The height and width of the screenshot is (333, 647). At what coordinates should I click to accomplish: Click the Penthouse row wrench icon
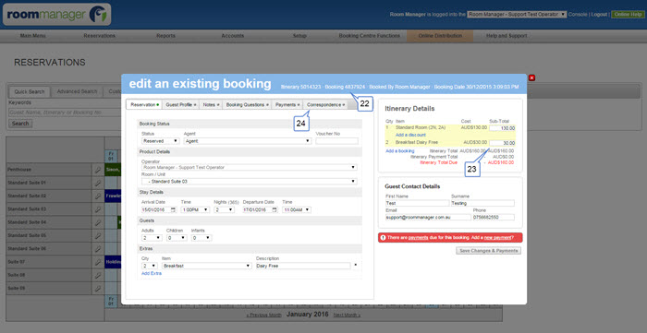click(x=98, y=170)
